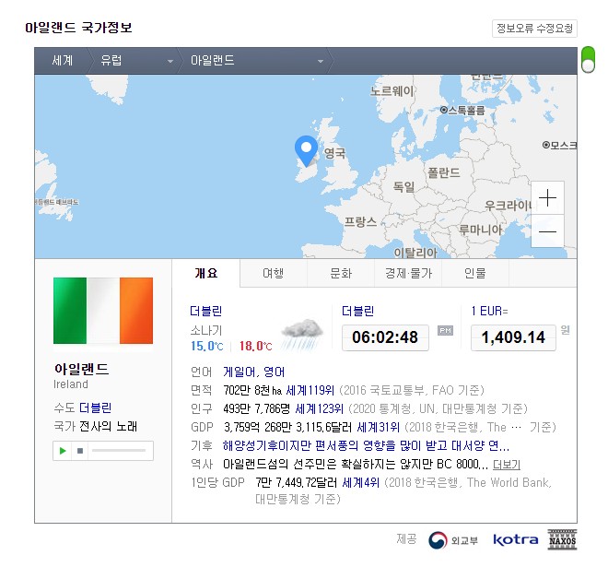Open the 게일어 language link
The width and height of the screenshot is (608, 567).
239,372
